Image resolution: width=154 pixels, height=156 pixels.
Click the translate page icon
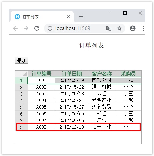(109, 28)
